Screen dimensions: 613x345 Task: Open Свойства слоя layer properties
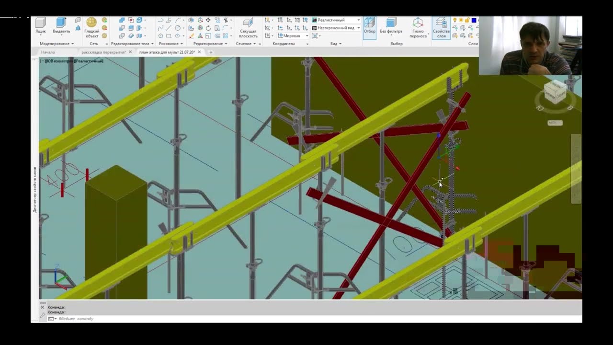coord(441,28)
